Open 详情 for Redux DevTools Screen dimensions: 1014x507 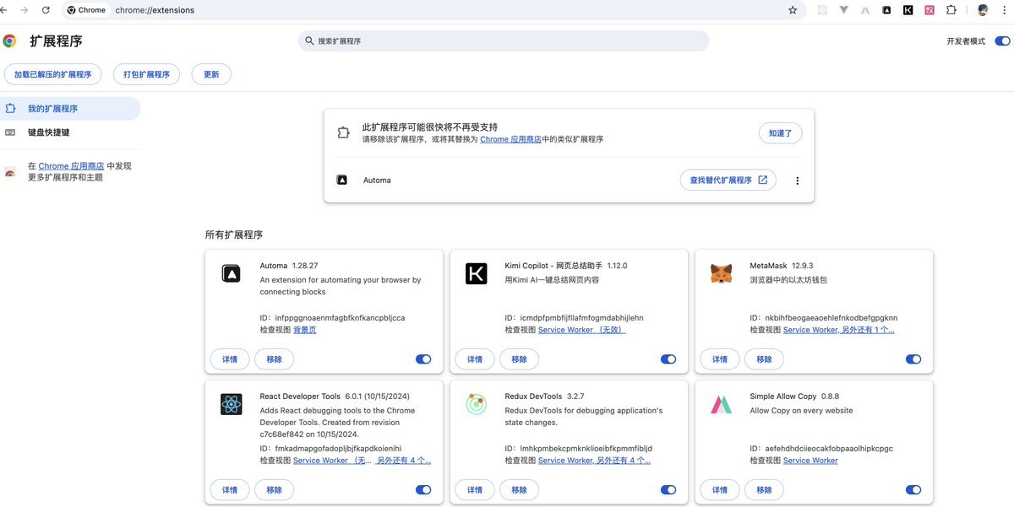click(x=475, y=490)
